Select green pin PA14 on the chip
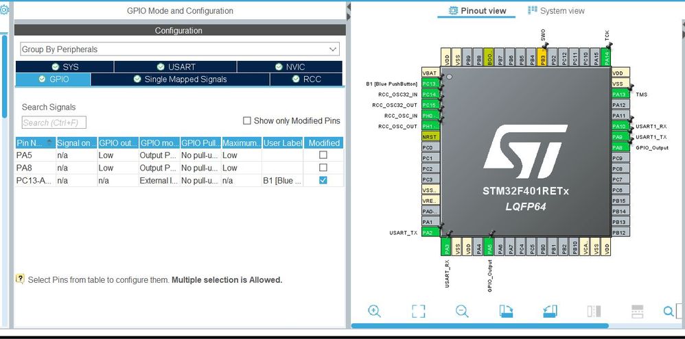Image resolution: width=685 pixels, height=339 pixels. point(606,57)
